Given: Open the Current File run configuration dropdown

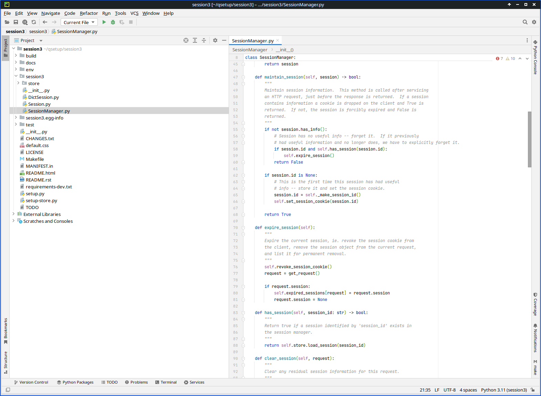Looking at the screenshot, I should 79,22.
